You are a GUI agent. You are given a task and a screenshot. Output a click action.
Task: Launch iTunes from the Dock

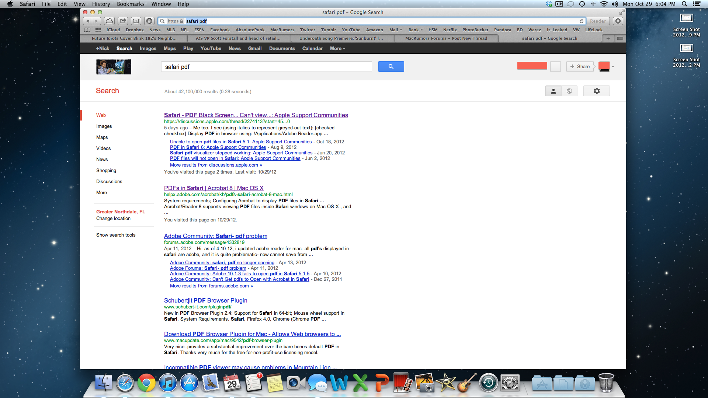tap(168, 383)
